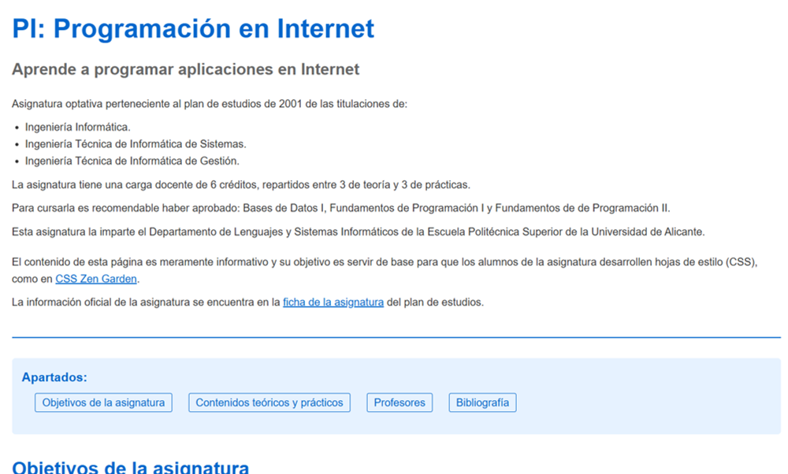The width and height of the screenshot is (788, 474).
Task: Click the 'Apartados:' heading label
Action: pos(54,377)
